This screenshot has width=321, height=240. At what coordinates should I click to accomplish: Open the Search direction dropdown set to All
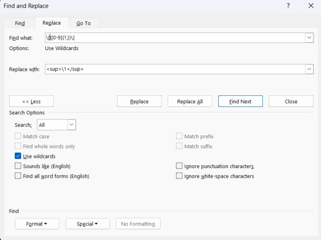56,125
